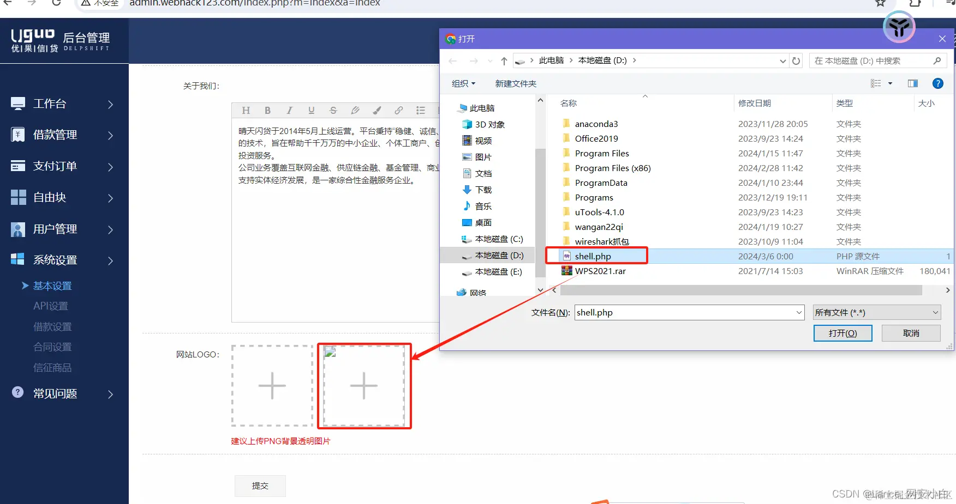Expand the 系统设置 sidebar chevron

point(110,260)
